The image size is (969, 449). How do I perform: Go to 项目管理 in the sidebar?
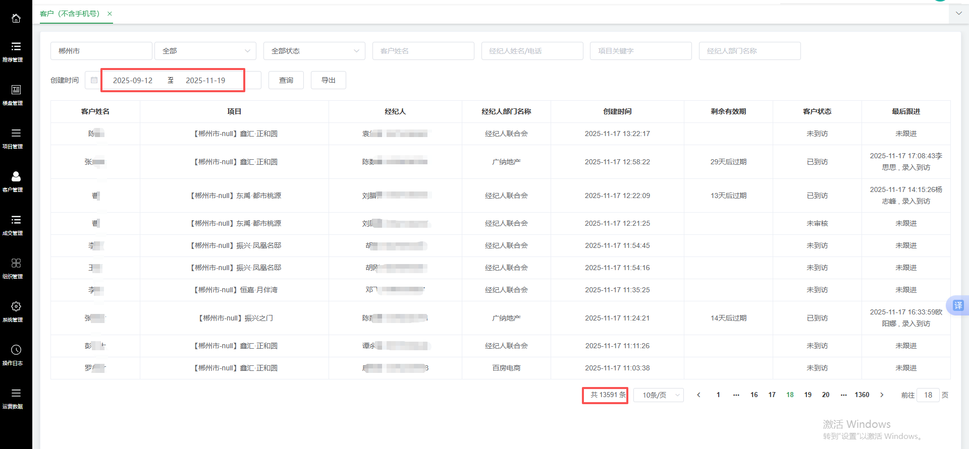pos(16,138)
